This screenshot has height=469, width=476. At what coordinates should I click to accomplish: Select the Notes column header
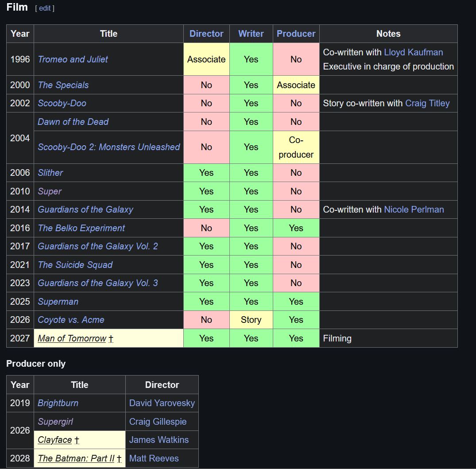[x=388, y=34]
